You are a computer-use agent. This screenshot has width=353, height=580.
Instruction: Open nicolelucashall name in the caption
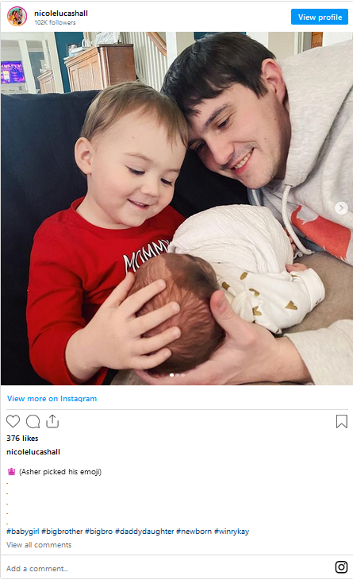(33, 452)
